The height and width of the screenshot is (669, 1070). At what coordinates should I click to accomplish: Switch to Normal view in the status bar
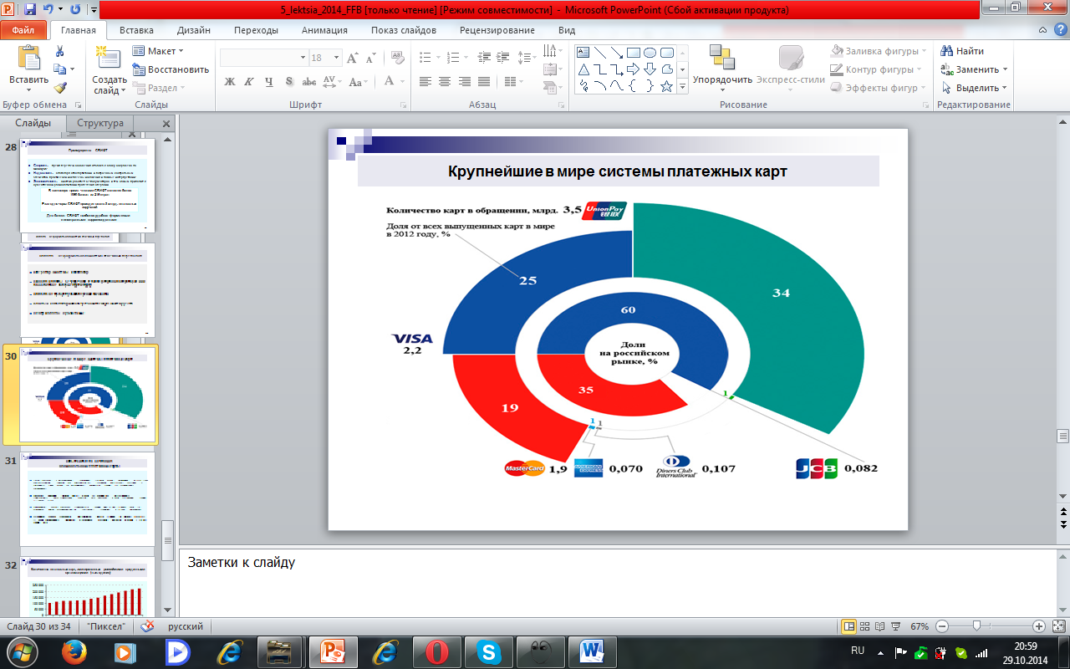point(849,626)
